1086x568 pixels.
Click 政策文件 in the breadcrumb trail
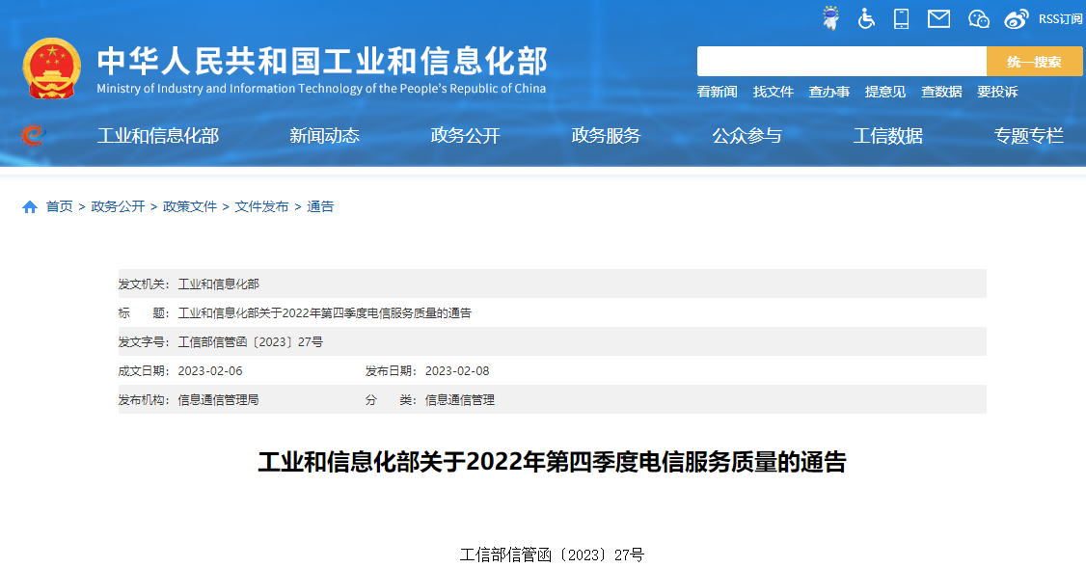coord(190,207)
